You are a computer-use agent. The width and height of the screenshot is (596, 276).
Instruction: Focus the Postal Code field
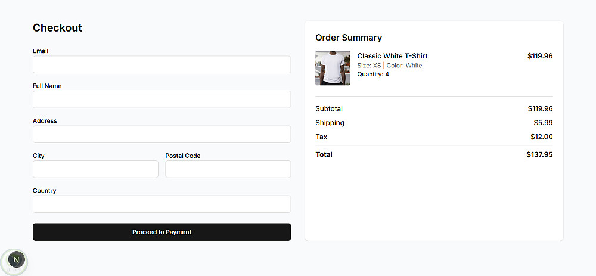(228, 169)
